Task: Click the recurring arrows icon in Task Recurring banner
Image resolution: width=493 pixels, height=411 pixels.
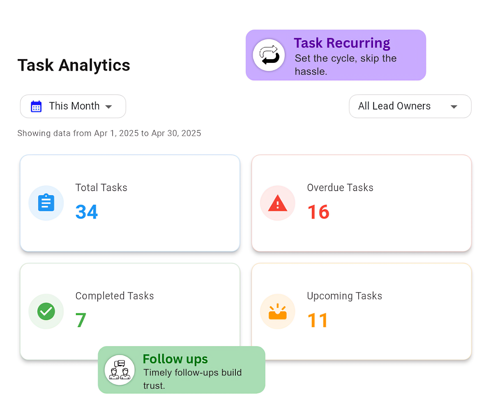Action: point(269,55)
